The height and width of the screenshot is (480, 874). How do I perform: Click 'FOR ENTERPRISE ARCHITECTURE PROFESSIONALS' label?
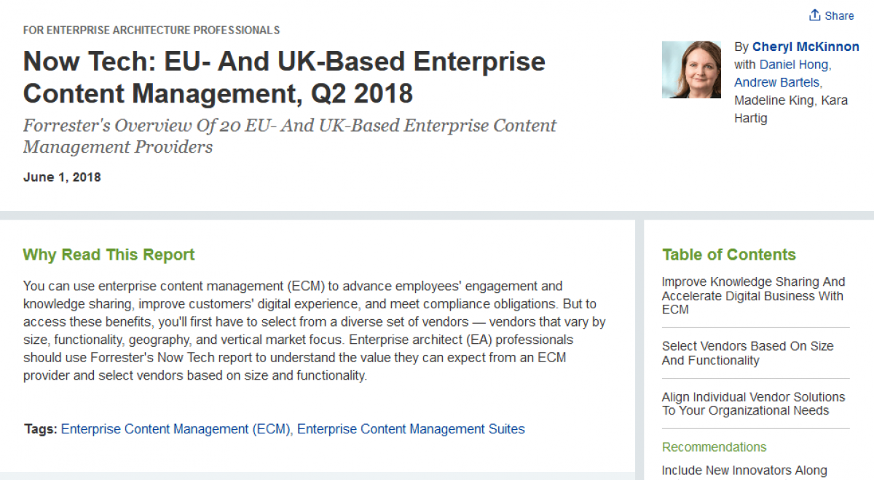click(151, 31)
